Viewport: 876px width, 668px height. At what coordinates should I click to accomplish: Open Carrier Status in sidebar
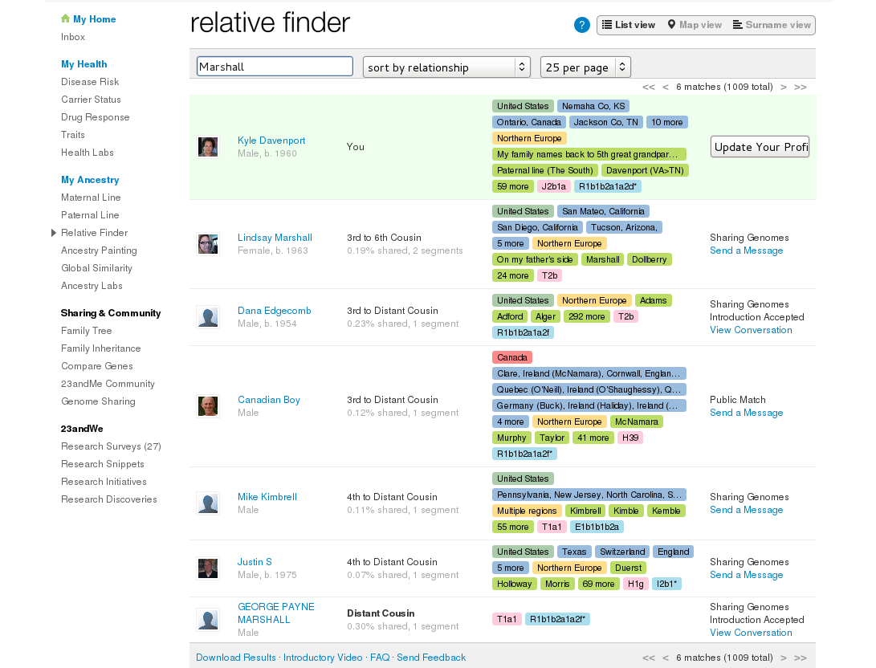point(91,100)
